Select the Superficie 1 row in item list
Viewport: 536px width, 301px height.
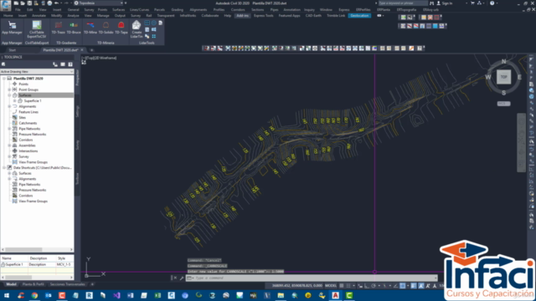[37, 264]
